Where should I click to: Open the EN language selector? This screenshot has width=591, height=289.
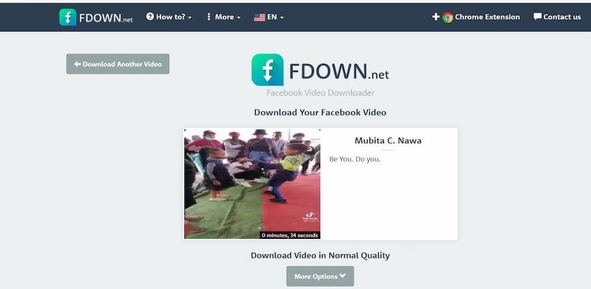pos(269,17)
